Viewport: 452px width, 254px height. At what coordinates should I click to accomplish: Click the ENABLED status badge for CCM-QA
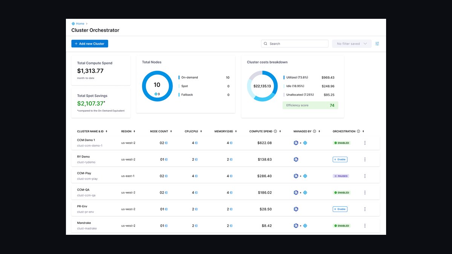tap(341, 193)
